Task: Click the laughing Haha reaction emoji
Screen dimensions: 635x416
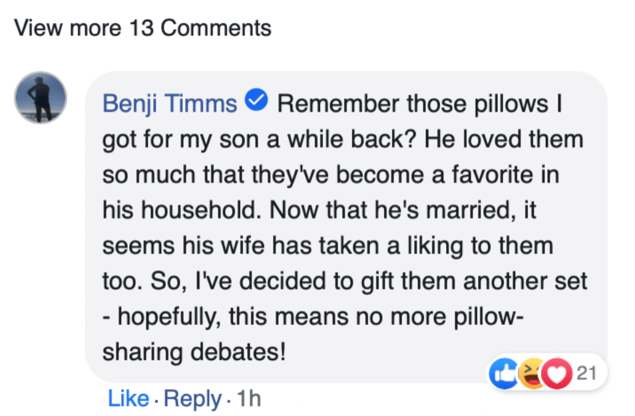Action: pyautogui.click(x=532, y=373)
